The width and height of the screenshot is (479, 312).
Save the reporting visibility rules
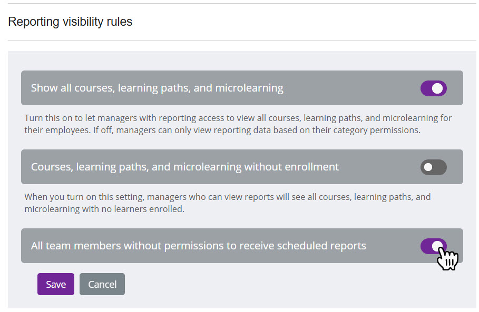click(x=56, y=284)
